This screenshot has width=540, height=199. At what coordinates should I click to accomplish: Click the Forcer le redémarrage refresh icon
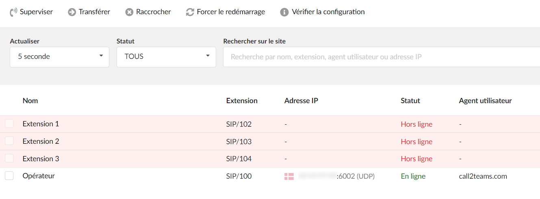pos(190,12)
